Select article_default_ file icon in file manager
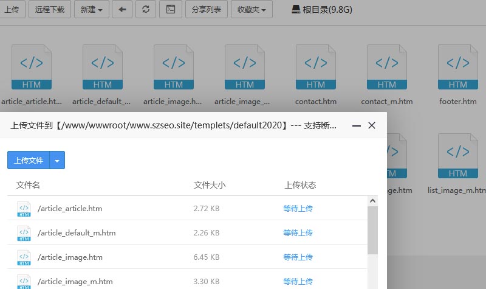Viewport: 486px width, 289px height. (103, 67)
